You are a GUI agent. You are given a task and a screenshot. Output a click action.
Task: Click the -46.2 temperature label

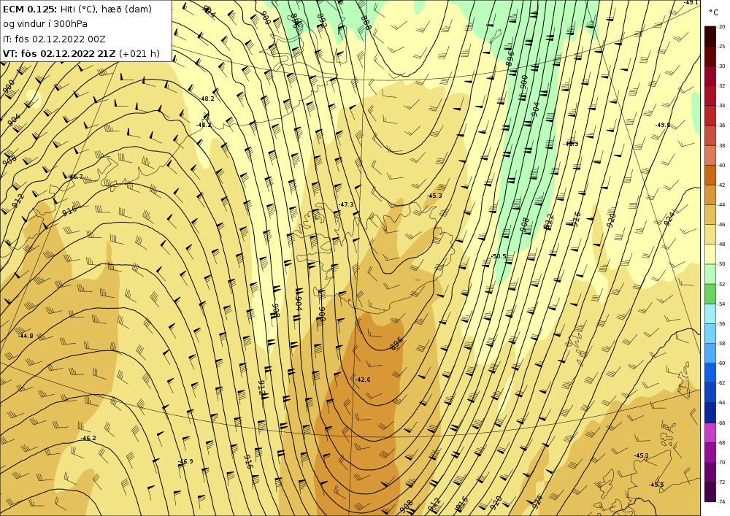click(88, 438)
